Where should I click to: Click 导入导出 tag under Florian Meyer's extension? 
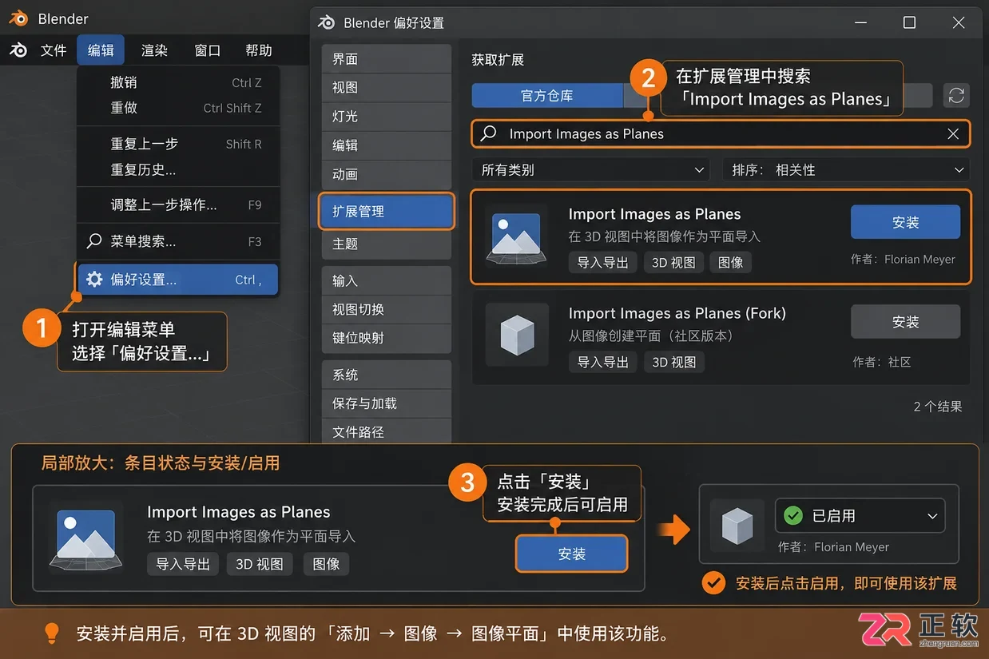[x=603, y=263]
